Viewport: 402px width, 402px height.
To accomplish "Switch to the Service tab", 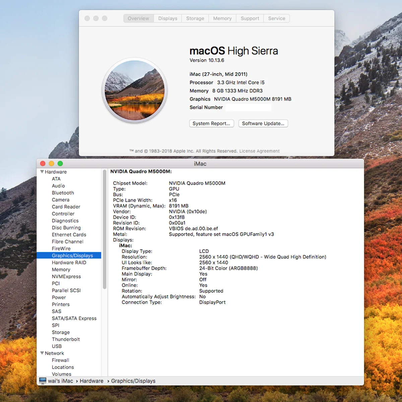I will [277, 18].
